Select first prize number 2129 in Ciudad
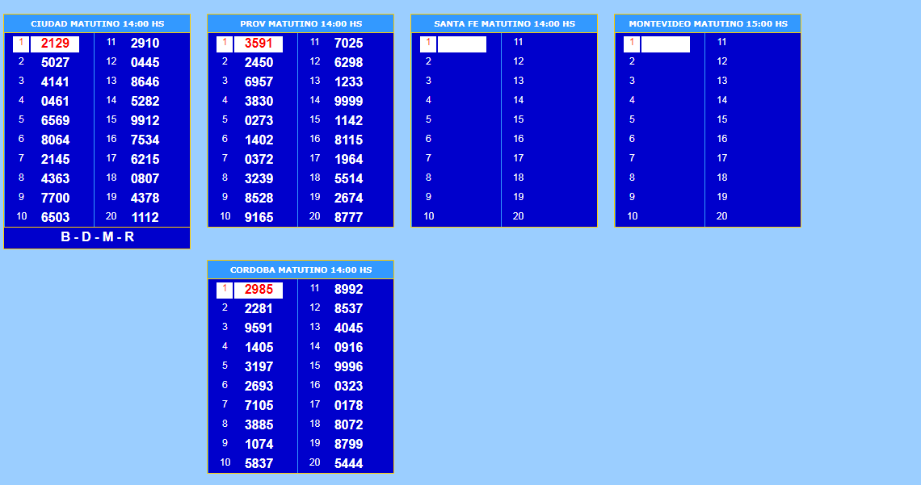The height and width of the screenshot is (485, 921). [x=55, y=44]
